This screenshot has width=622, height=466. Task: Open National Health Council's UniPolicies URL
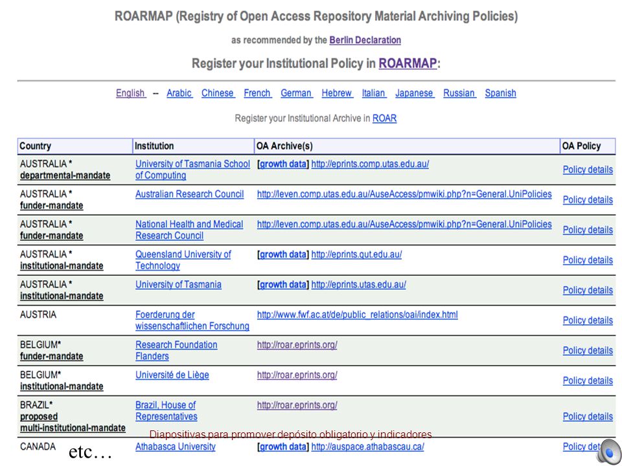[404, 225]
